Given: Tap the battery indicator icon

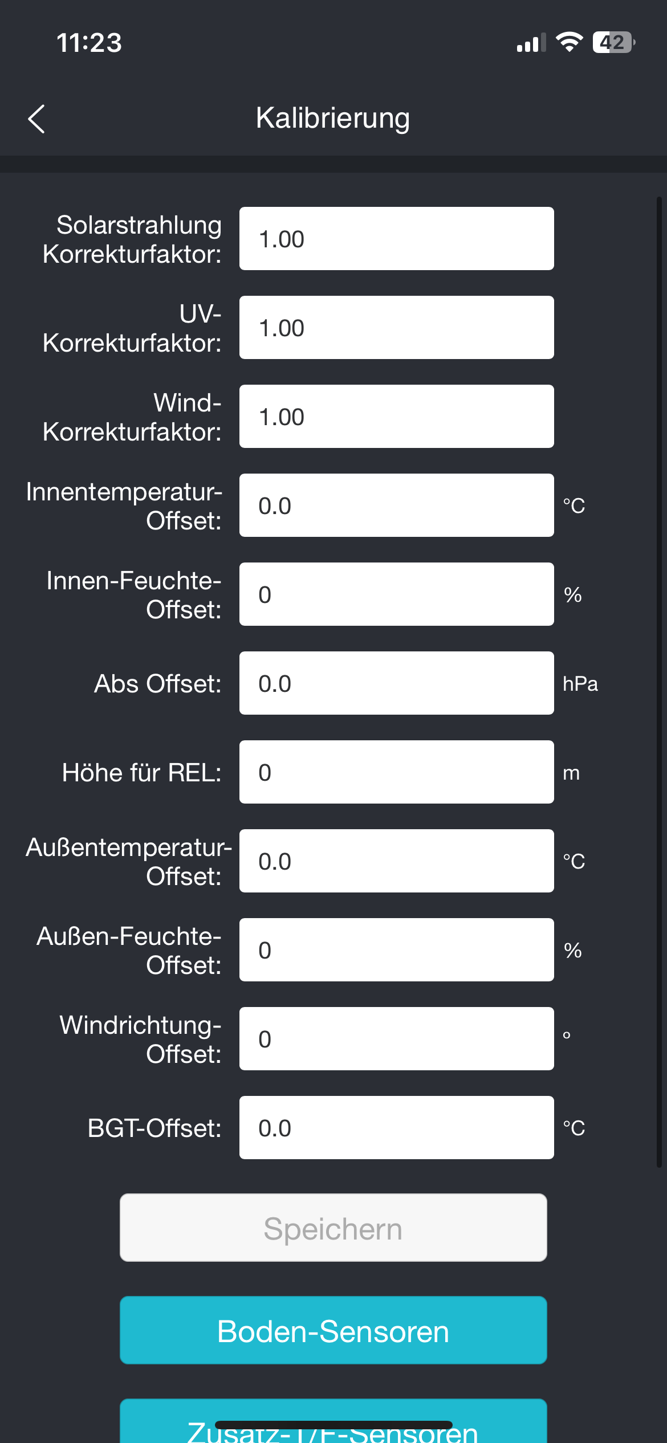Looking at the screenshot, I should 613,42.
